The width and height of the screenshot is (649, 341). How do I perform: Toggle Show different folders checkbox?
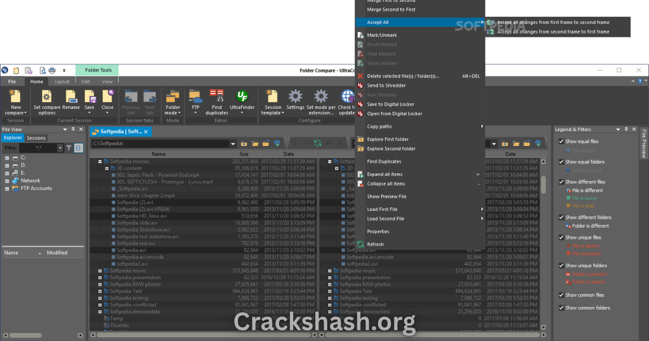[561, 218]
